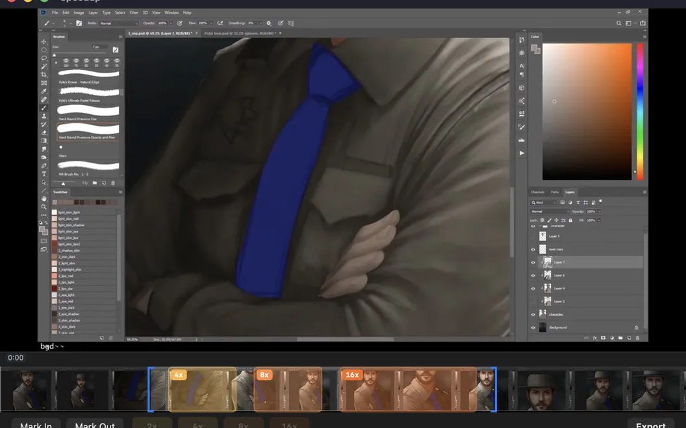Click the share icon at top right
This screenshot has height=428, width=686.
(x=642, y=23)
